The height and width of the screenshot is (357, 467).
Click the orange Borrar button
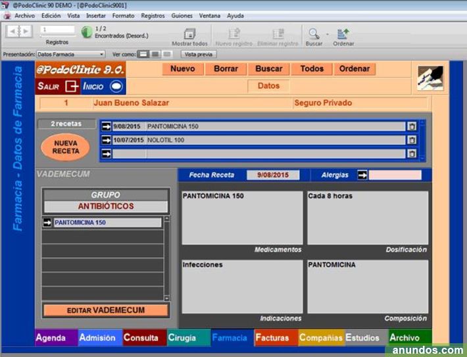[226, 69]
